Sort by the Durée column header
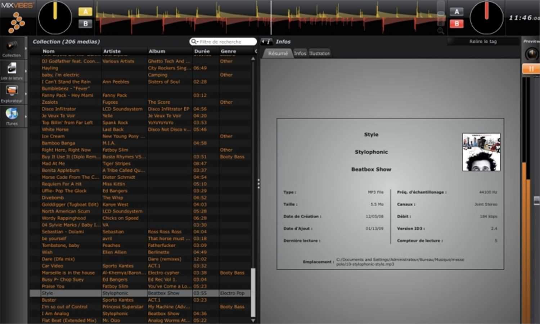The width and height of the screenshot is (540, 324). tap(202, 51)
